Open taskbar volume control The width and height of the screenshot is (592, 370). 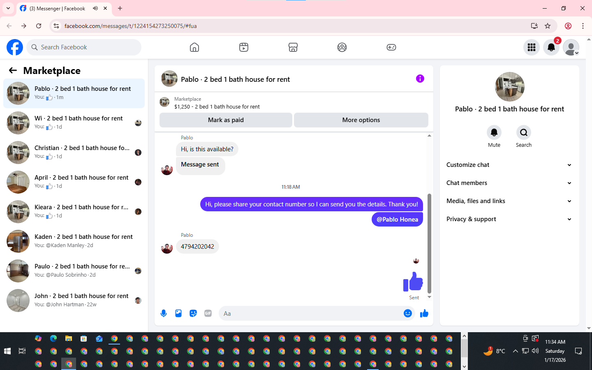click(x=535, y=351)
